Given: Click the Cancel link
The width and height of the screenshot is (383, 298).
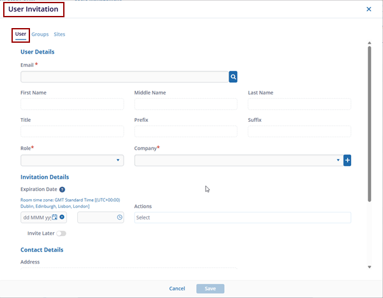Looking at the screenshot, I should (177, 288).
